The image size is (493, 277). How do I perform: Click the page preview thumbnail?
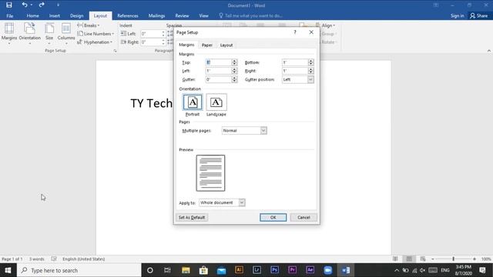[x=210, y=173]
